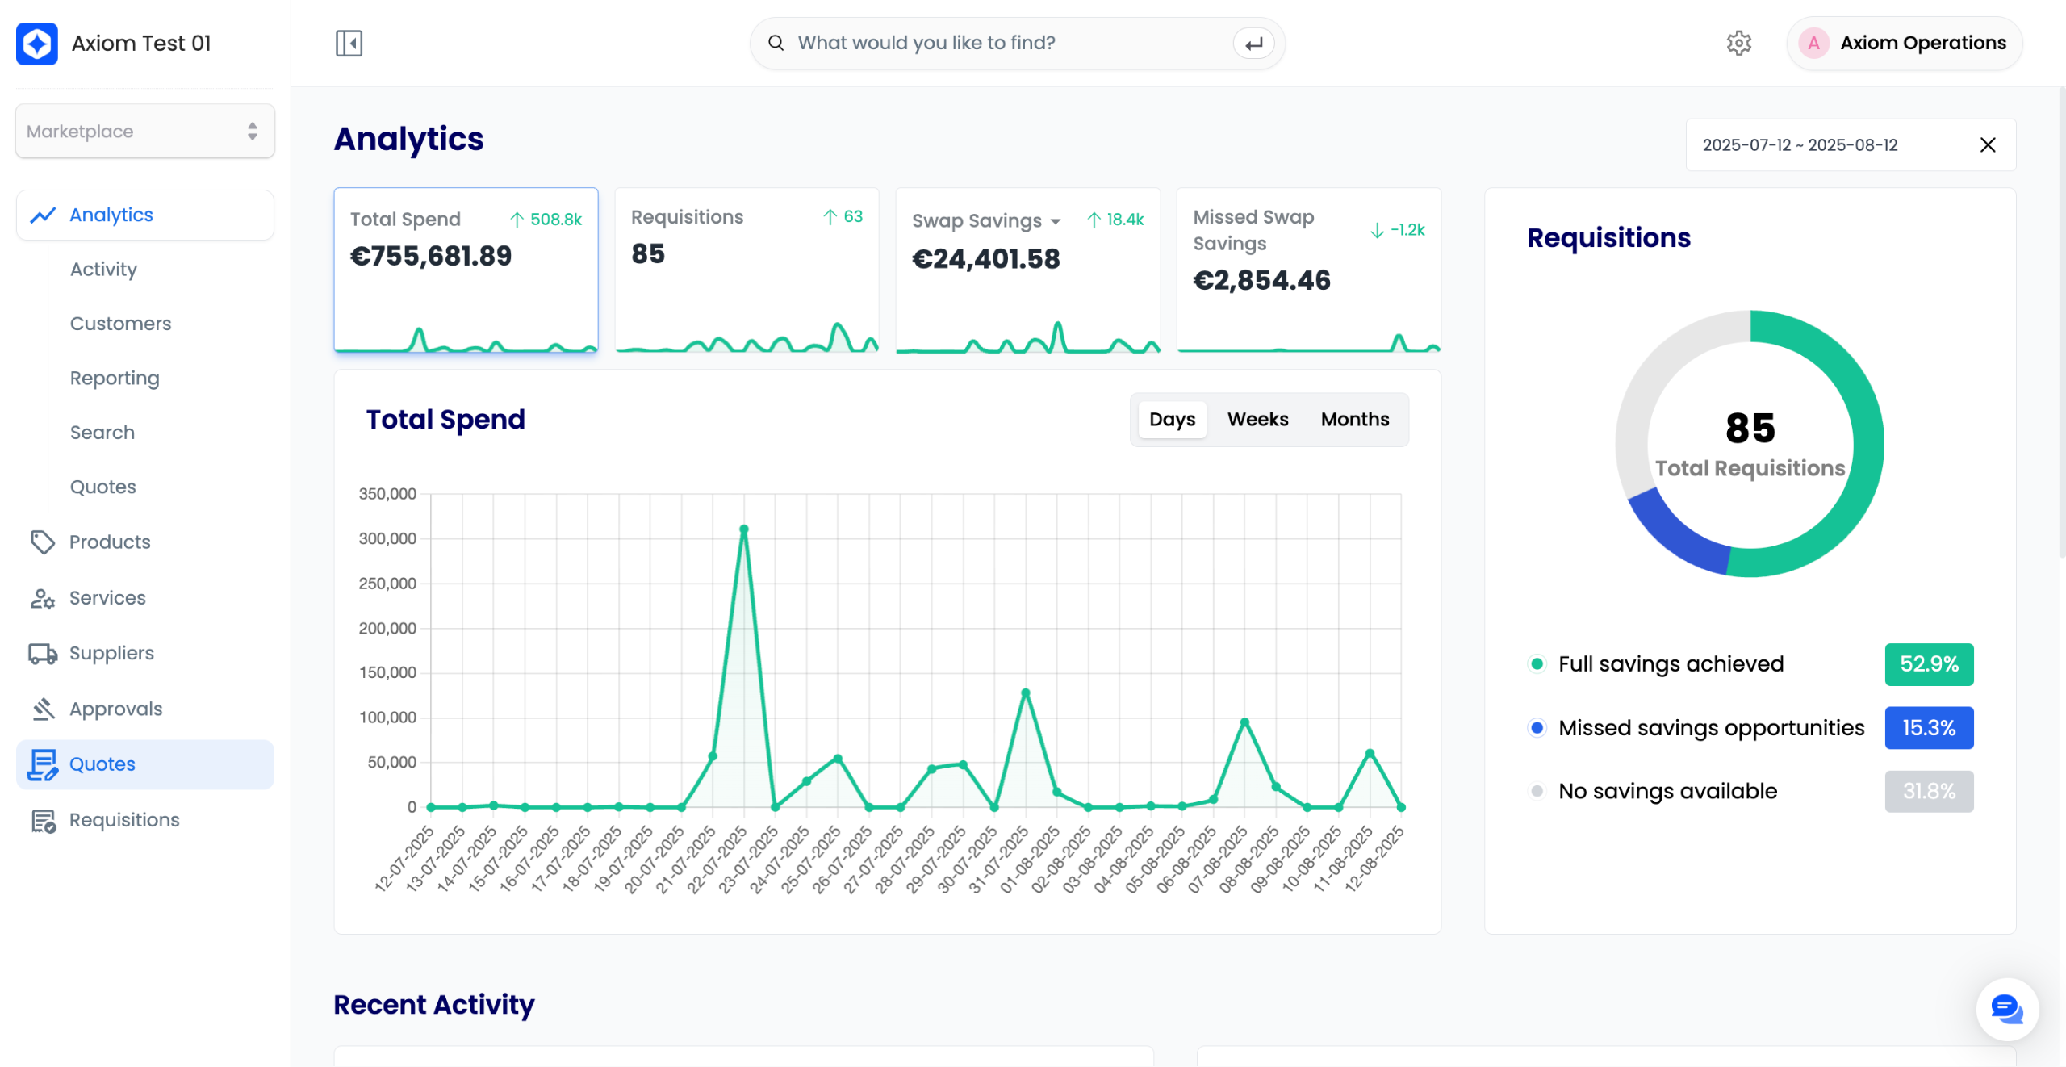Open the Marketplace dropdown selector
The width and height of the screenshot is (2066, 1067).
click(x=145, y=131)
